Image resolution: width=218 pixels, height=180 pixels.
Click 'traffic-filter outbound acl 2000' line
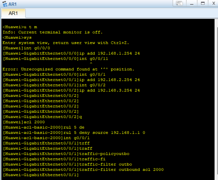(x=83, y=169)
